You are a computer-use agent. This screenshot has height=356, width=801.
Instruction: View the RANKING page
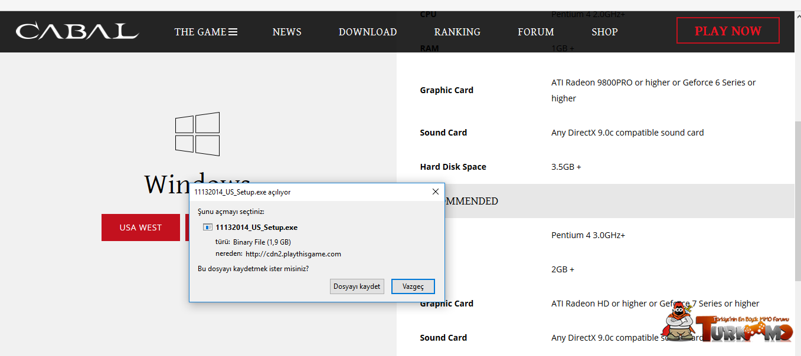[457, 32]
